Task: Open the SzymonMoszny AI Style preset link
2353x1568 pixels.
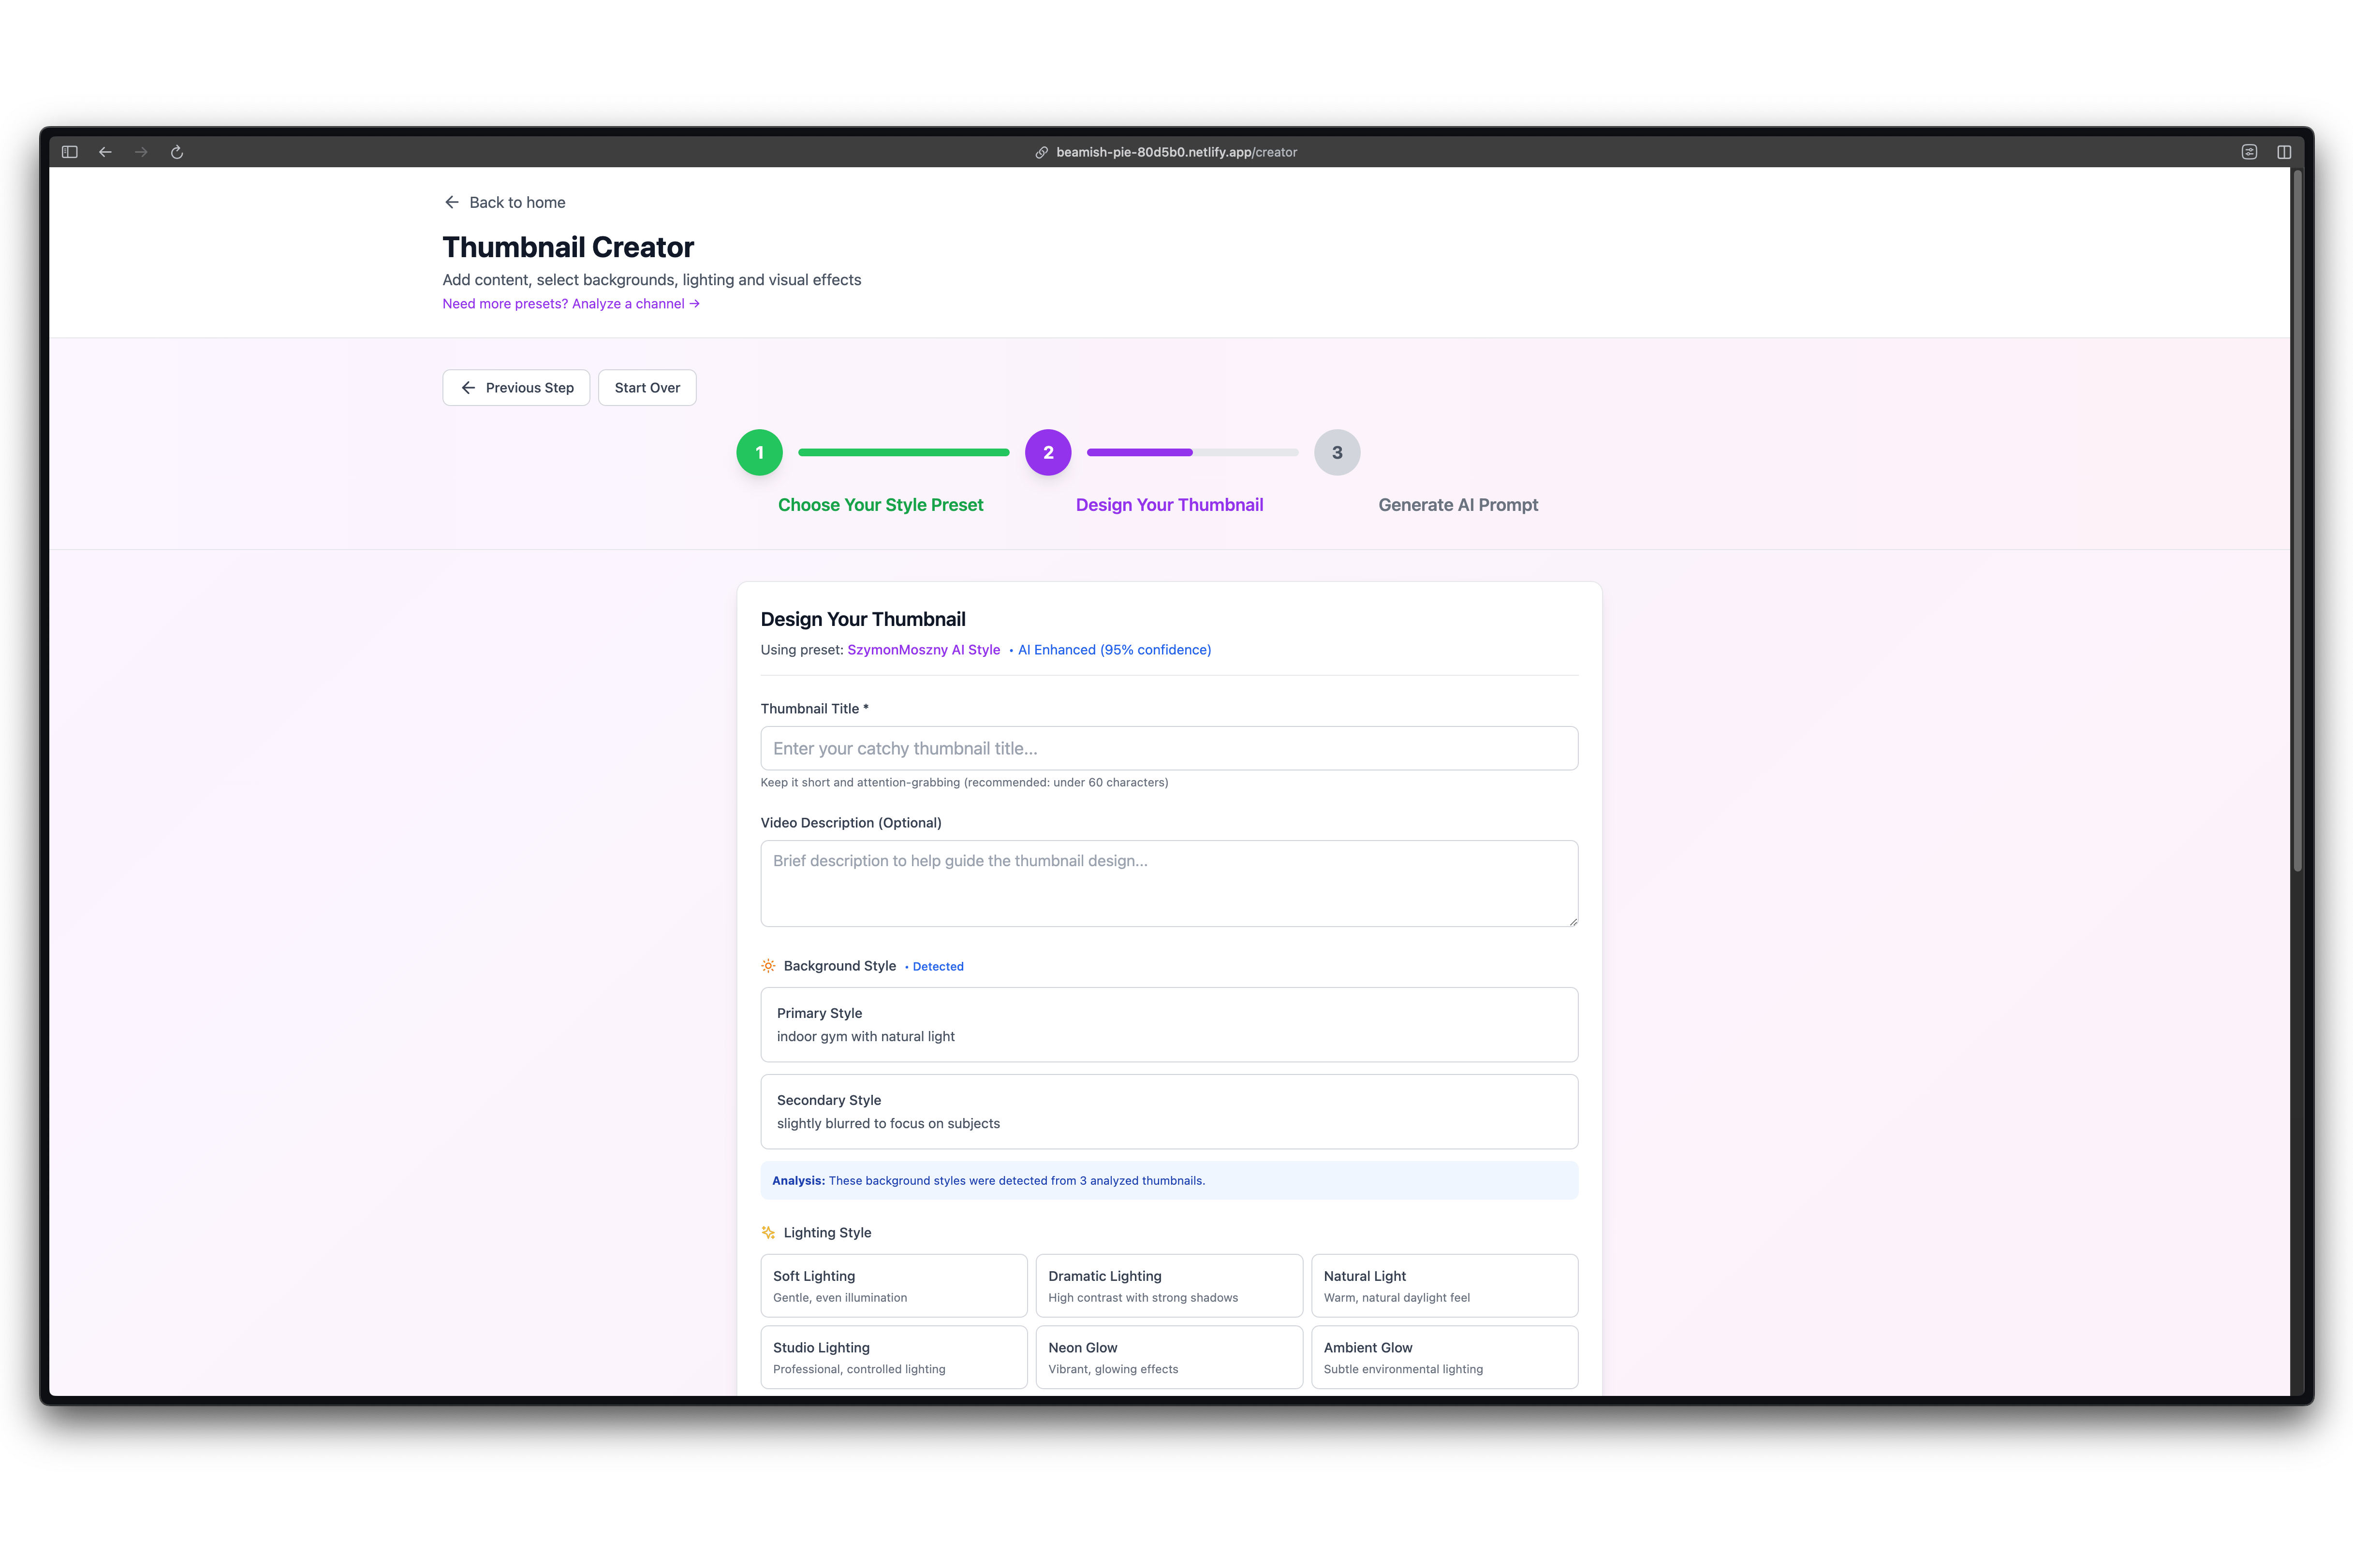Action: pyautogui.click(x=923, y=649)
